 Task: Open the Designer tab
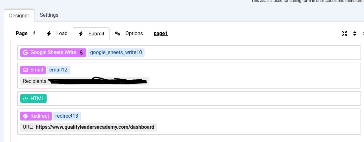(19, 15)
